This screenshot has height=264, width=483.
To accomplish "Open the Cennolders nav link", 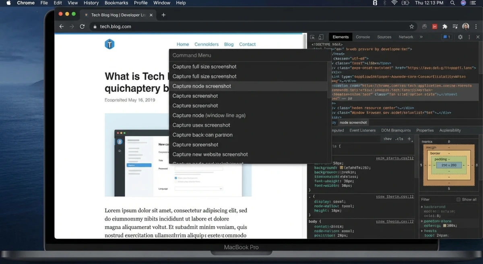I will click(206, 44).
